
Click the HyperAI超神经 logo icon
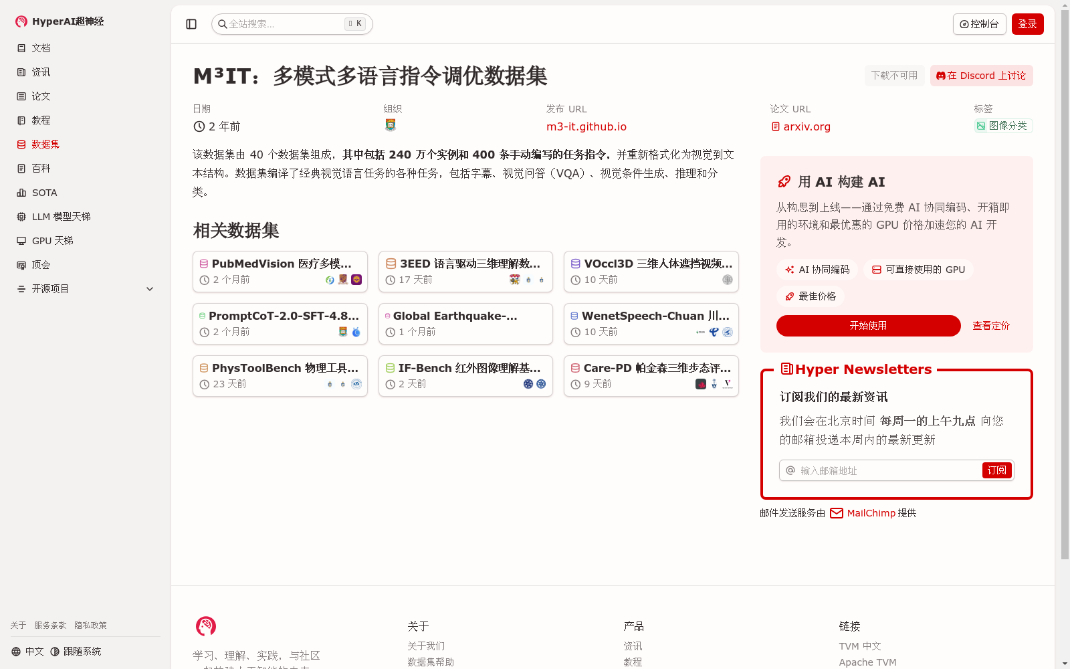(x=21, y=21)
